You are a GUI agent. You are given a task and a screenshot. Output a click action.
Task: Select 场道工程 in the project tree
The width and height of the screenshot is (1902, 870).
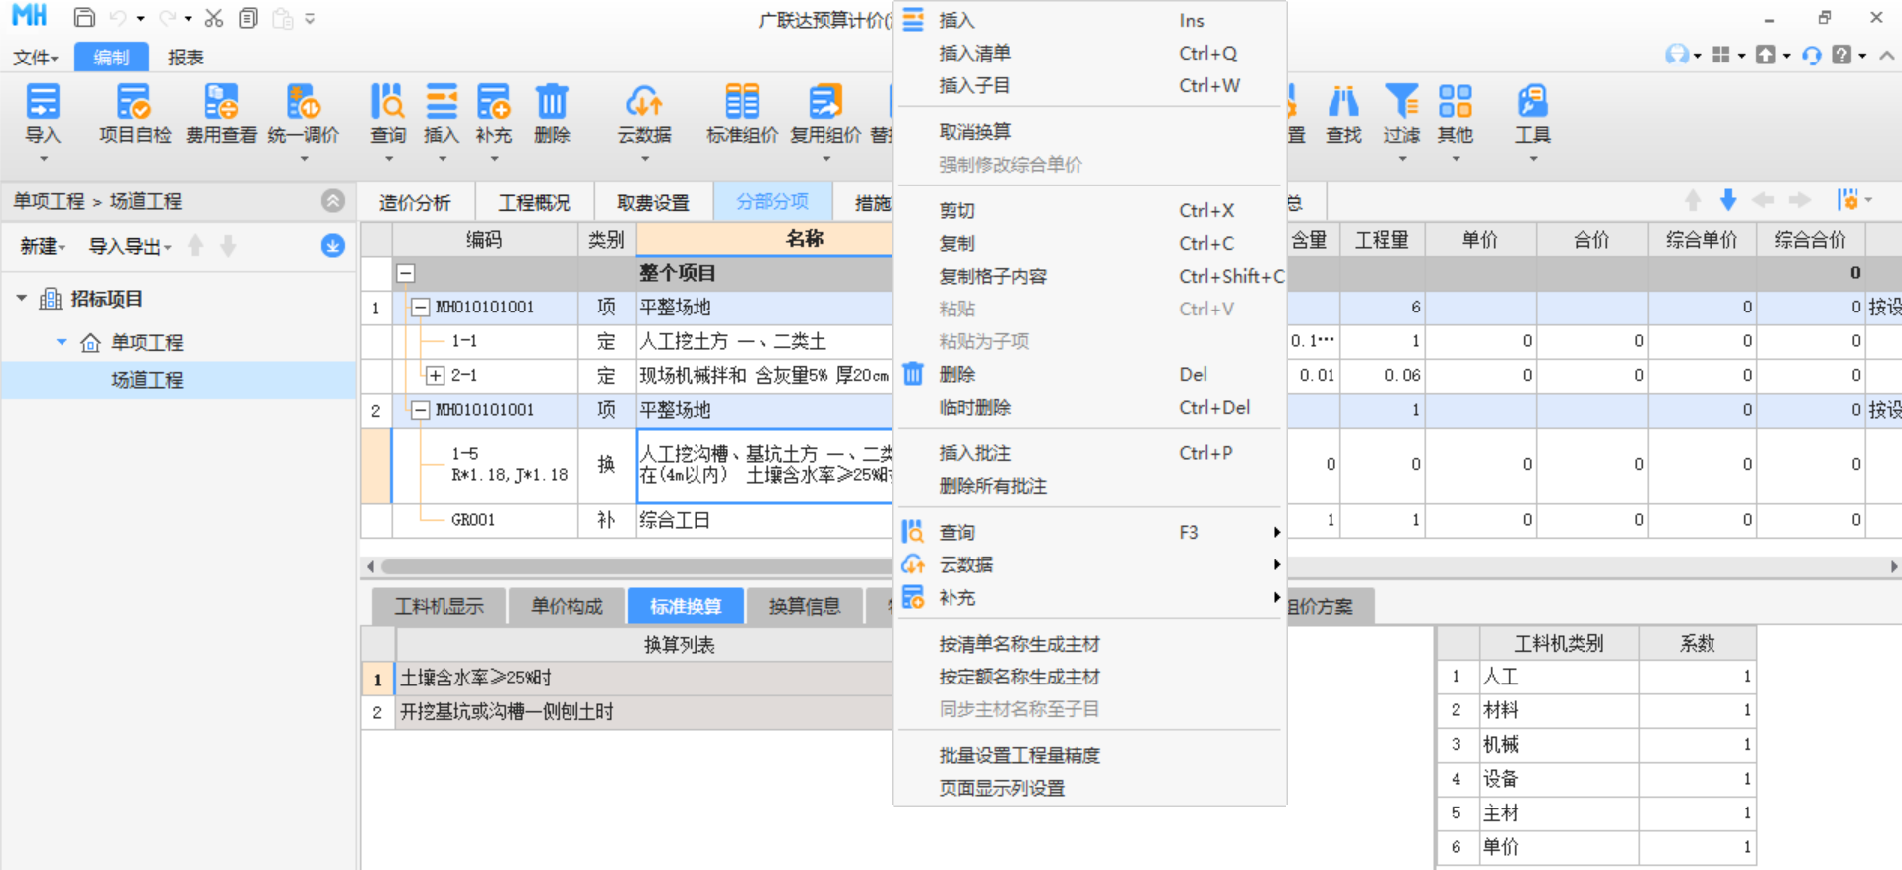tap(147, 380)
